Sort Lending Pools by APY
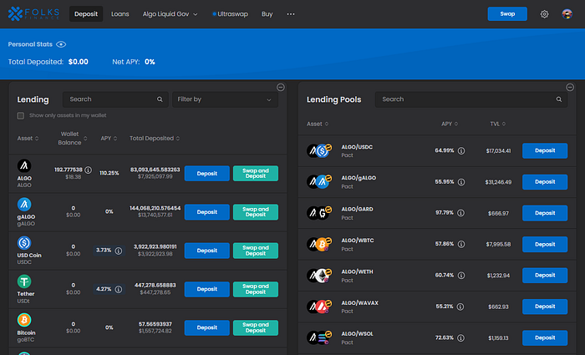The image size is (585, 355). [450, 124]
